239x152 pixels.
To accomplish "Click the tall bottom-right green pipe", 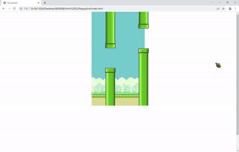I will pos(143,77).
